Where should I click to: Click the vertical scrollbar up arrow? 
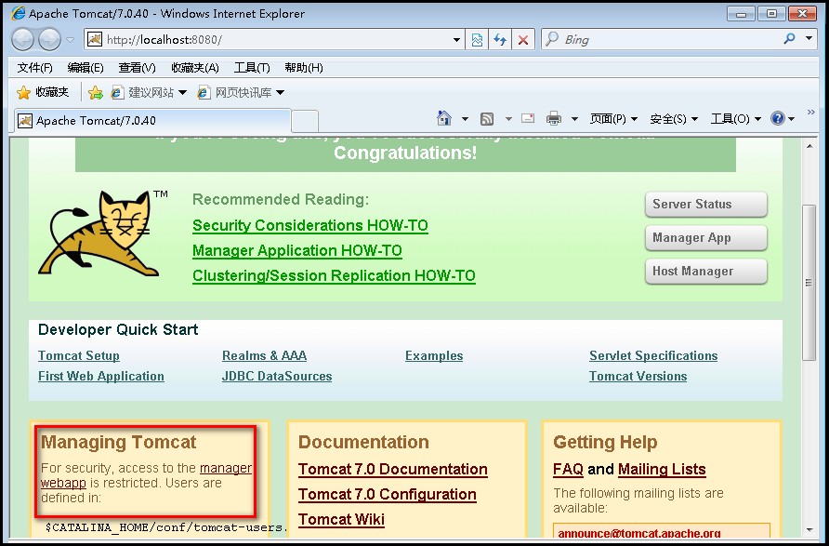coord(809,145)
